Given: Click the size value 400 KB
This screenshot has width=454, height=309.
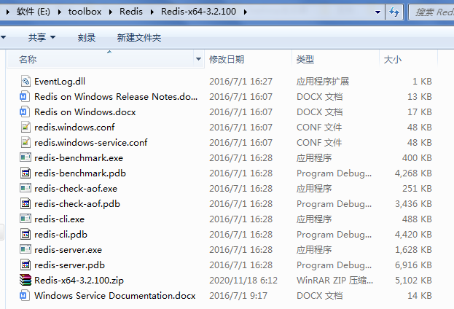Looking at the screenshot, I should pyautogui.click(x=417, y=158).
